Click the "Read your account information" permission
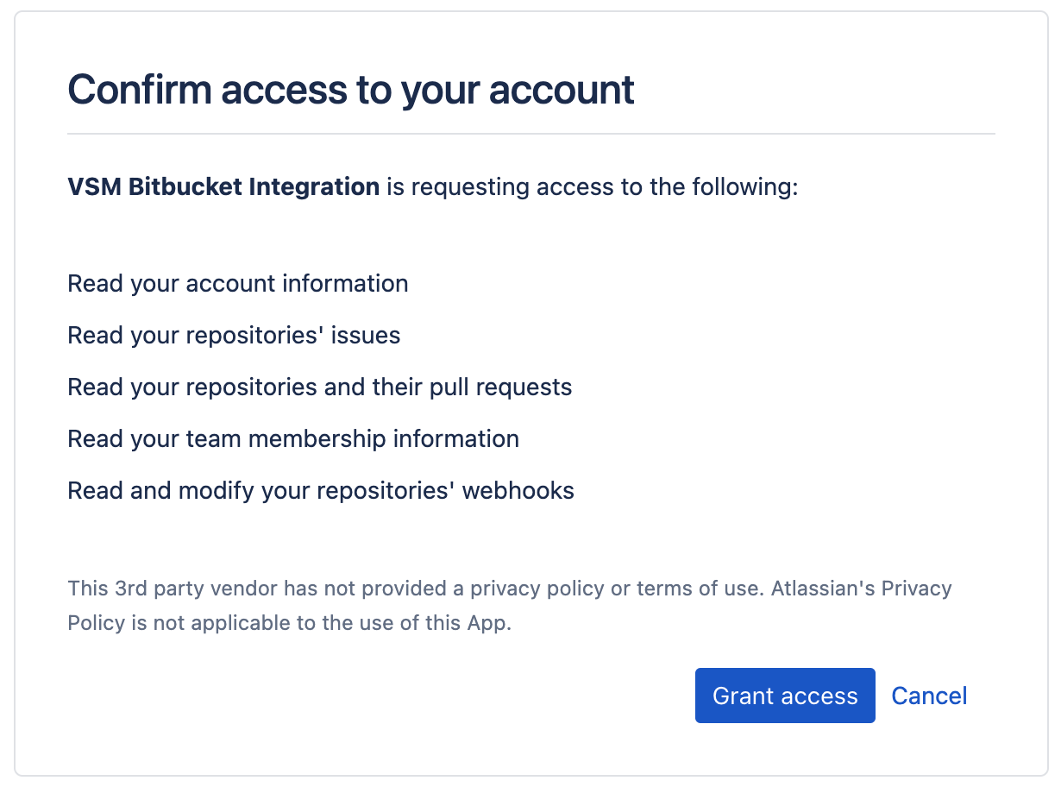Viewport: 1061px width, 787px height. tap(238, 283)
